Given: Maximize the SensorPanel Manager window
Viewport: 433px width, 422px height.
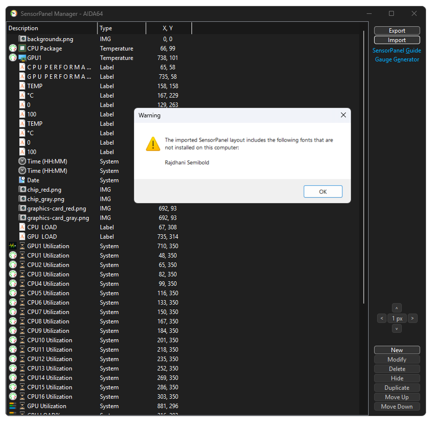Looking at the screenshot, I should click(x=391, y=13).
